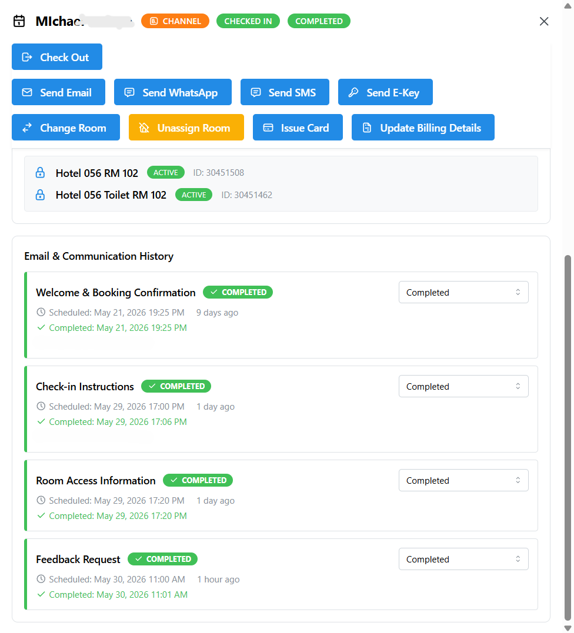Click the scrollbar down arrow

[568, 628]
